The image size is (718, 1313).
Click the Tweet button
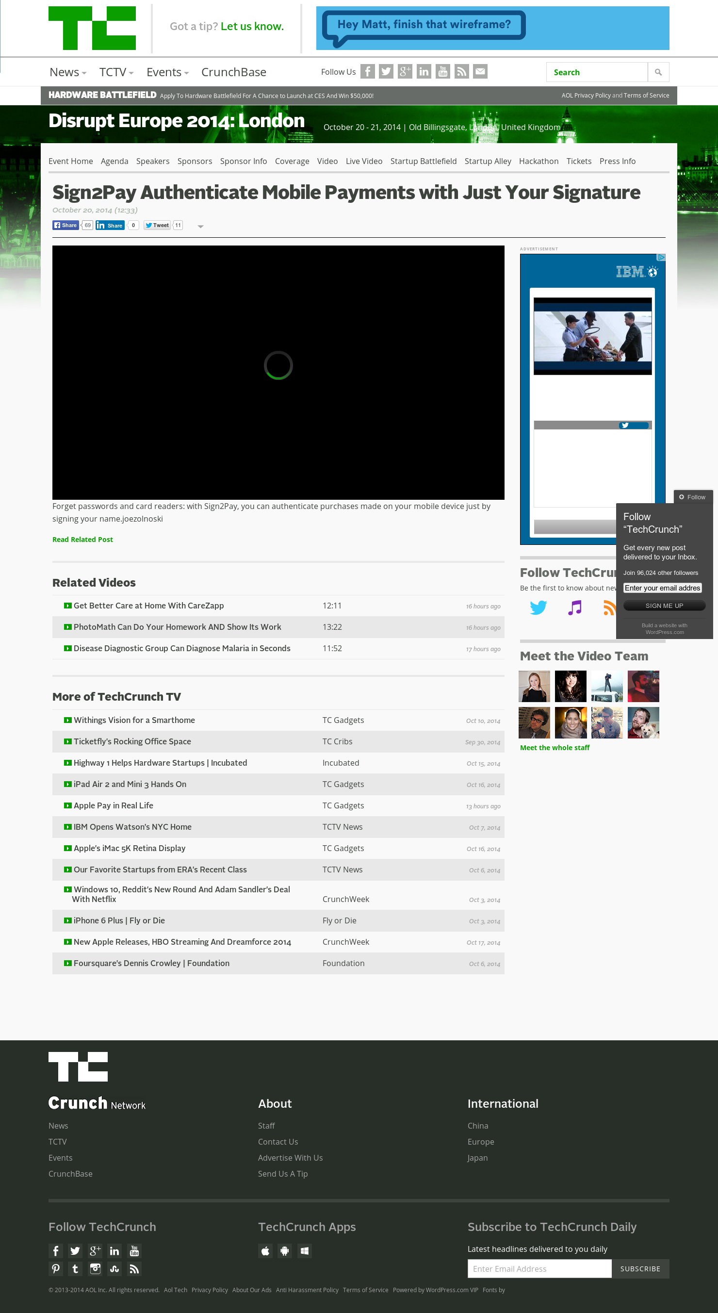(x=157, y=225)
